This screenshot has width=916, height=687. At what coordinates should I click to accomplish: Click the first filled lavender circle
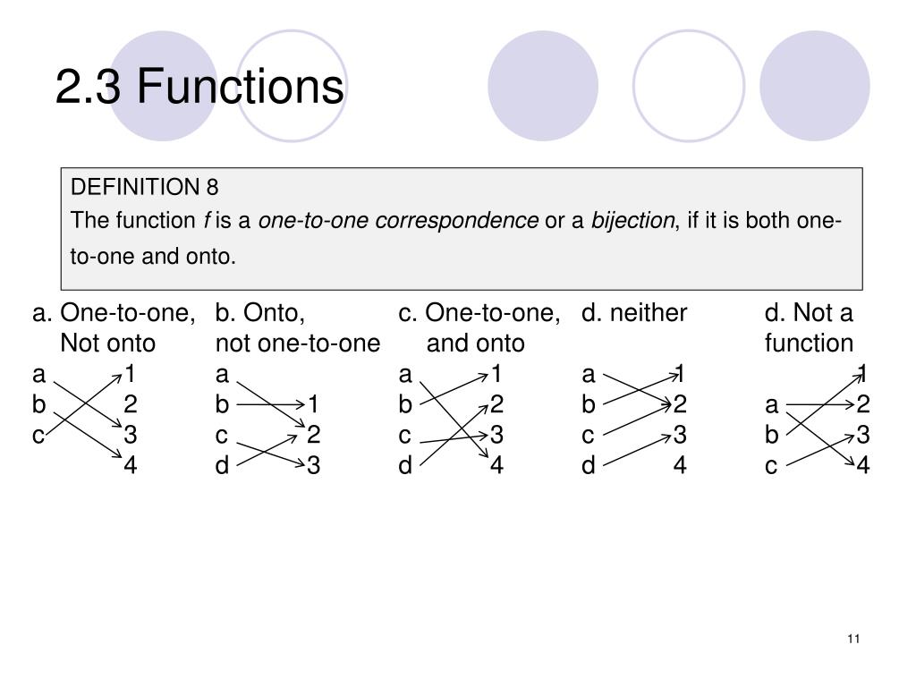(x=163, y=86)
